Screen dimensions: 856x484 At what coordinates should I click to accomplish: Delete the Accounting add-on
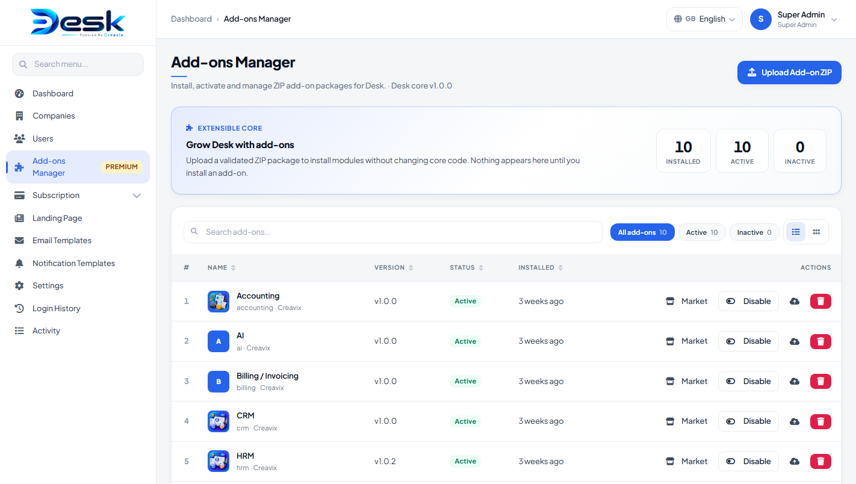tap(820, 301)
